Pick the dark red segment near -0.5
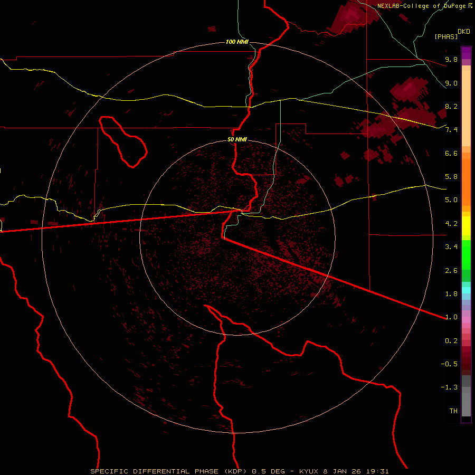The image size is (475, 475). [466, 364]
